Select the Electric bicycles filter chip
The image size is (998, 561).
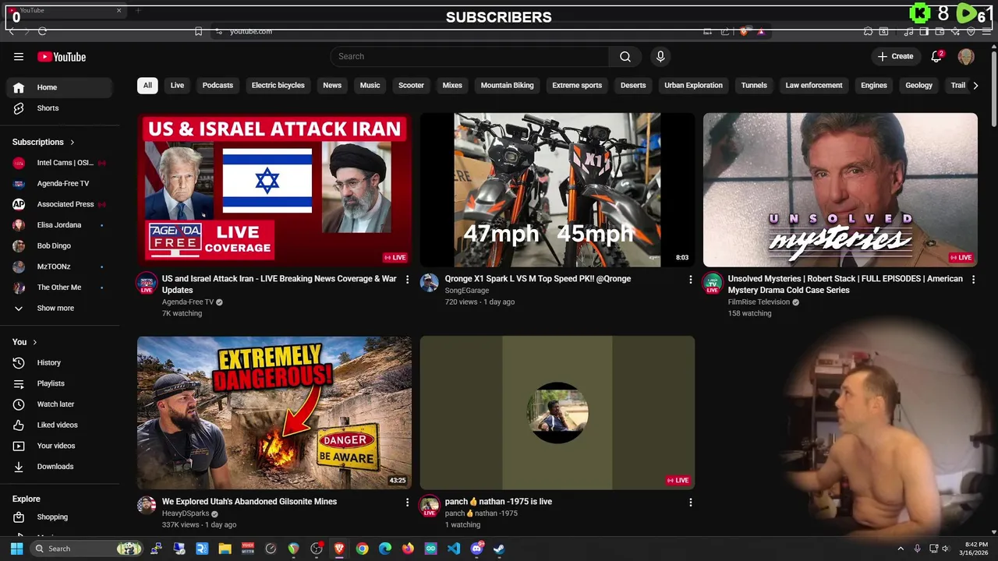(278, 86)
